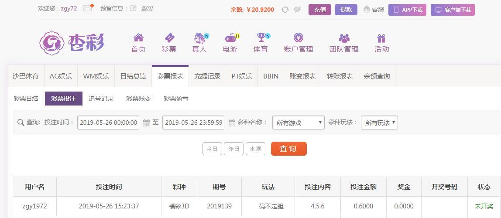The image size is (501, 218).
Task: Click the 福彩3D cell
Action: 179,206
